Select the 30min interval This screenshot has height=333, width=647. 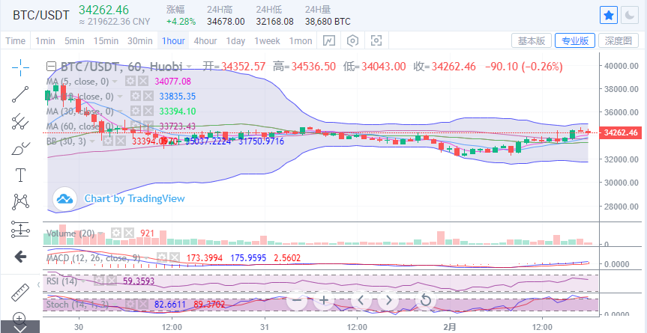click(x=139, y=40)
